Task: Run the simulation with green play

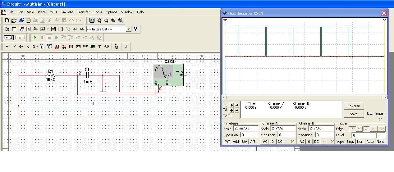Action: coord(35,38)
